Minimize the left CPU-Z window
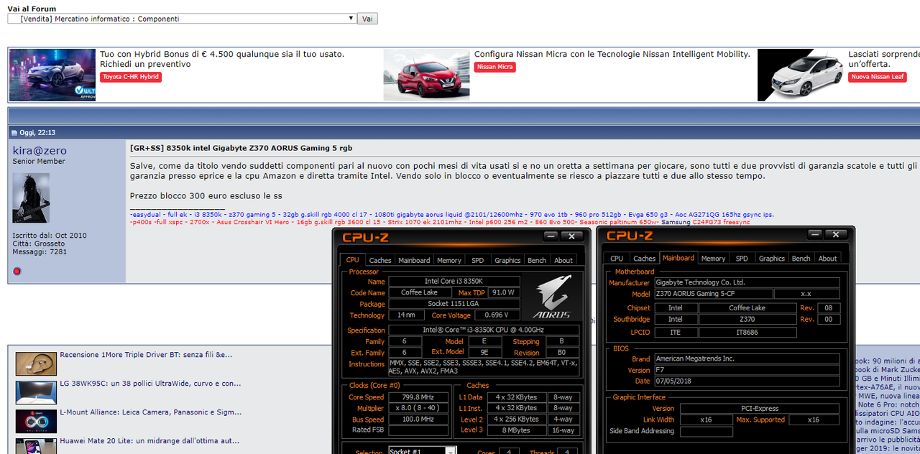This screenshot has width=920, height=454. pos(551,236)
